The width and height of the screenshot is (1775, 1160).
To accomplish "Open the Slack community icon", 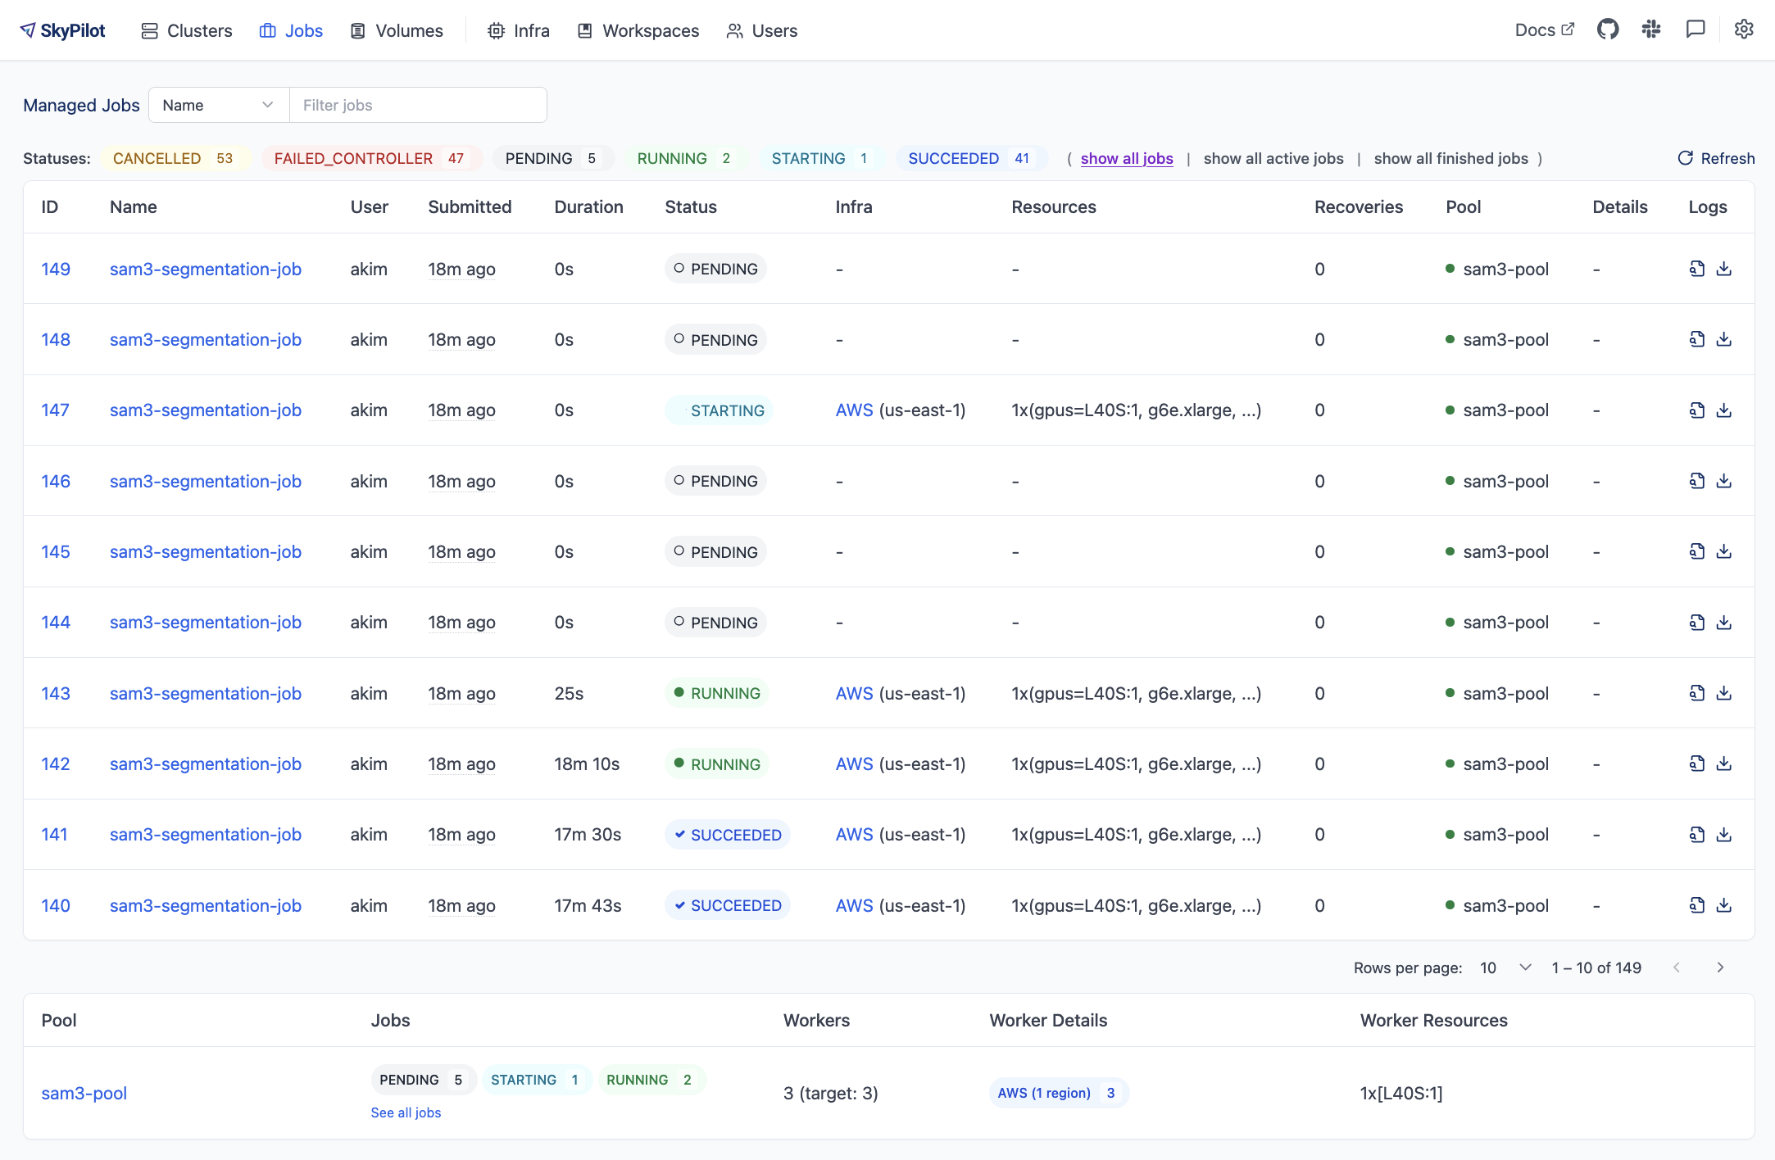I will pos(1651,30).
